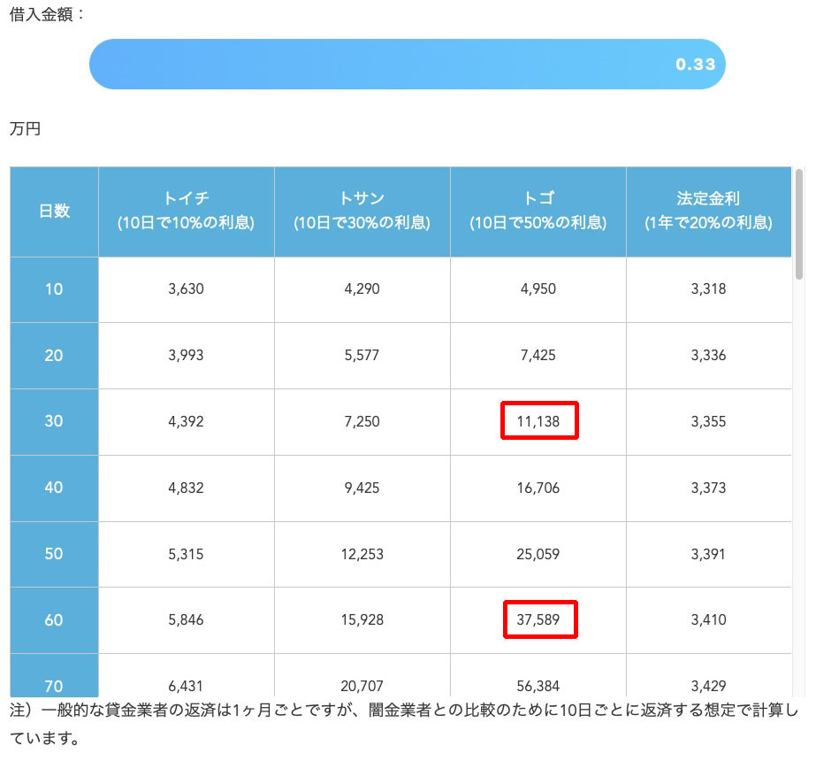The height and width of the screenshot is (761, 816).
Task: Click the value 20,707 under トサン
Action: (x=362, y=686)
